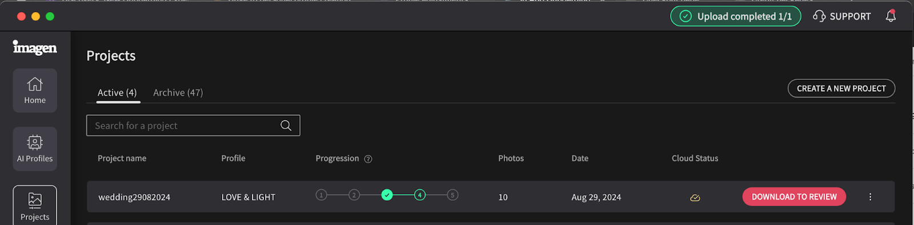Open the wedding29082024 project row
The image size is (914, 225).
491,197
